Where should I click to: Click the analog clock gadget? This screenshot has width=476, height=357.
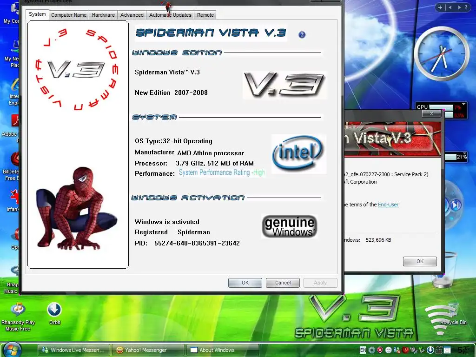tap(442, 53)
